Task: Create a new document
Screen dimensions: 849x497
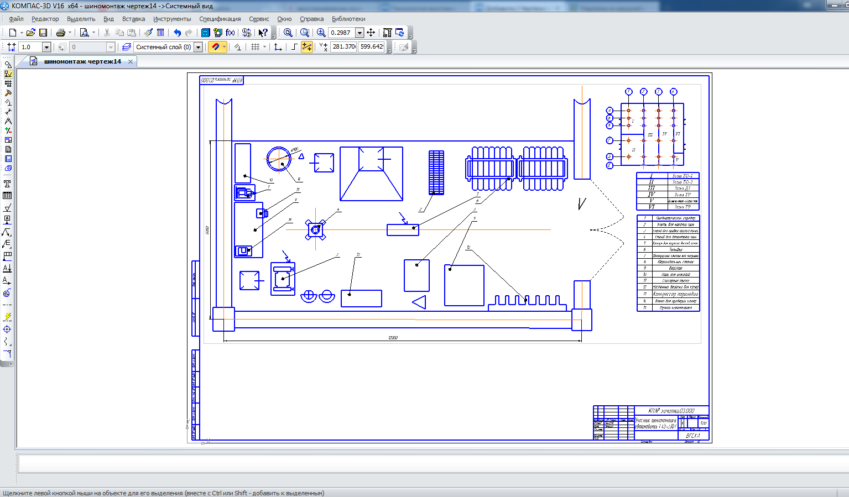Action: tap(12, 33)
